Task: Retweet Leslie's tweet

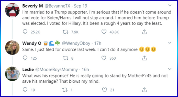Action: coord(65,90)
